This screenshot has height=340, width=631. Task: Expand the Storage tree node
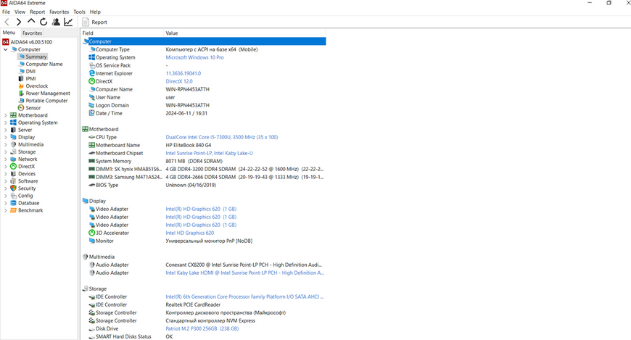click(5, 152)
